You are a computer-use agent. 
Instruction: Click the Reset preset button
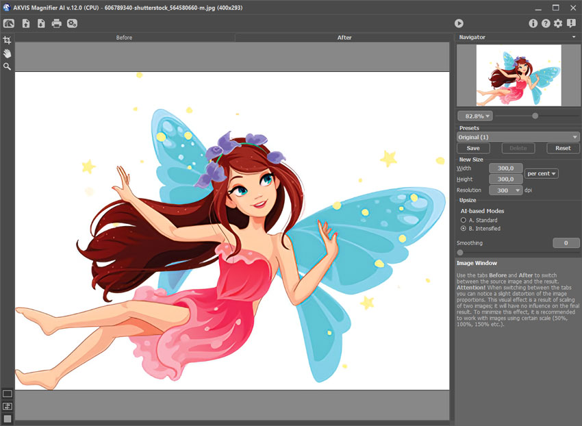563,148
